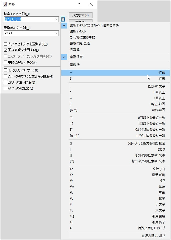The height and width of the screenshot is (240, 171).
Task: Click the notepad icon in the title bar
Action: [x=5, y=4]
